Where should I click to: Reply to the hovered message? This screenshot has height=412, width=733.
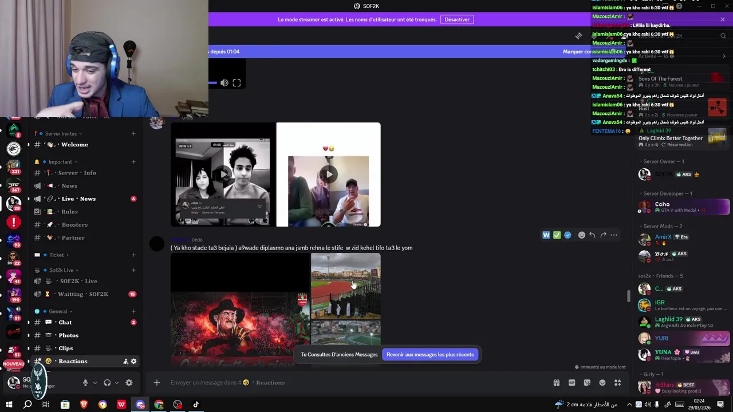coord(592,235)
